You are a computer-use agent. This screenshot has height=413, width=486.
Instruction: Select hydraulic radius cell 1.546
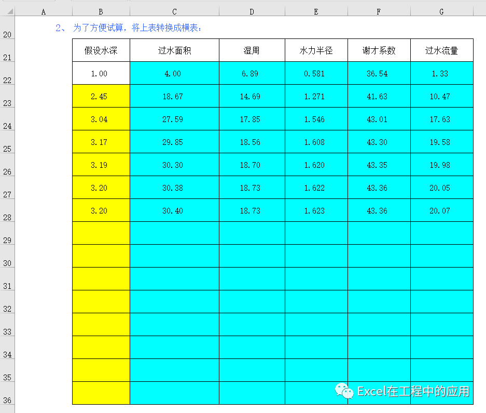pos(316,119)
